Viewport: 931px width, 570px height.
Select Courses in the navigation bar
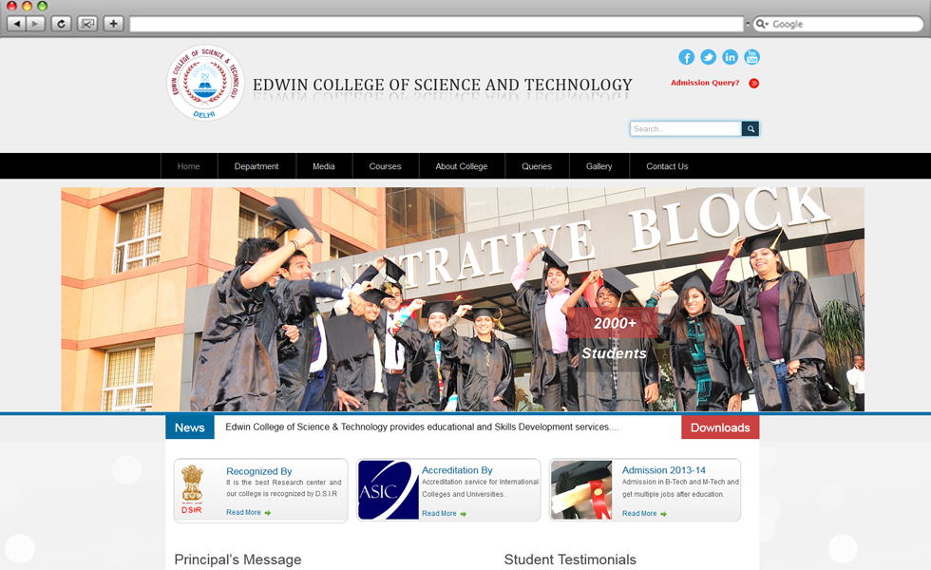[x=385, y=166]
